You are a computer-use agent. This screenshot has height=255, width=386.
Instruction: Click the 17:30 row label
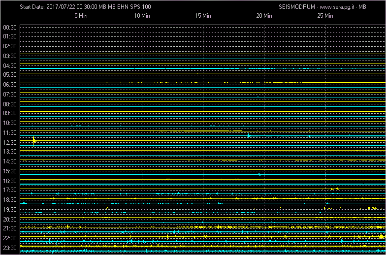(10, 190)
